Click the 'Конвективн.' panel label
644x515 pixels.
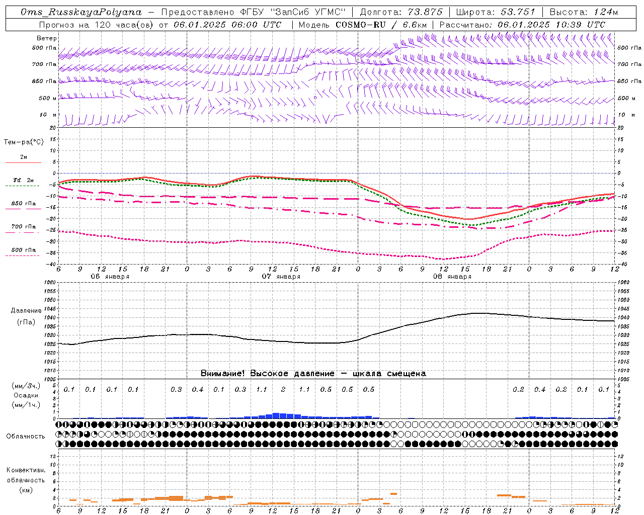[x=26, y=470]
